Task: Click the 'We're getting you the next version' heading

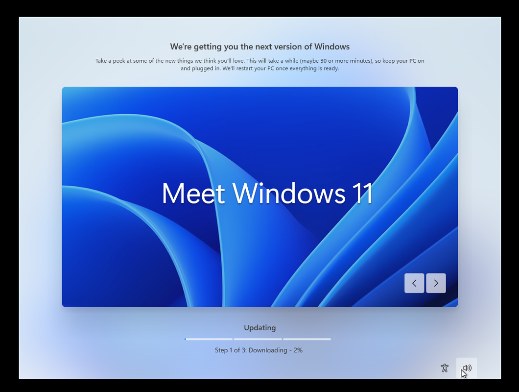Action: [260, 47]
